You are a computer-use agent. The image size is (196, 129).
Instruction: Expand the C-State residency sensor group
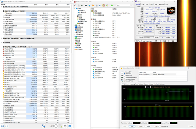click(1, 38)
